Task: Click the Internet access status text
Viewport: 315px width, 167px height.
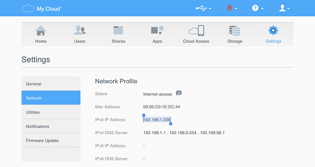Action: [x=157, y=94]
